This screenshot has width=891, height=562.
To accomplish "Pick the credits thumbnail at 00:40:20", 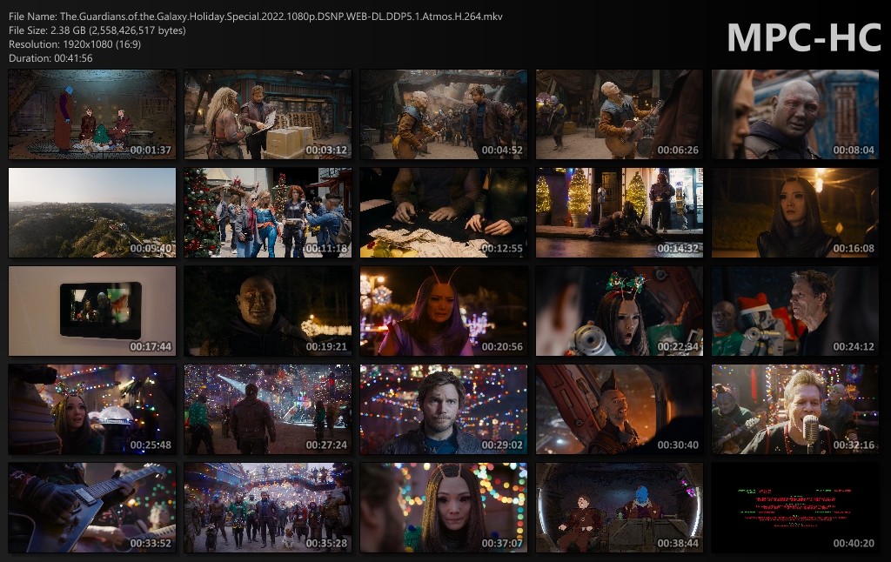I will click(x=795, y=507).
